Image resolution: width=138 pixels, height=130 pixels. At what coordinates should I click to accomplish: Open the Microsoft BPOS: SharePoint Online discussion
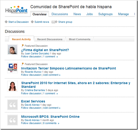pos(50,117)
